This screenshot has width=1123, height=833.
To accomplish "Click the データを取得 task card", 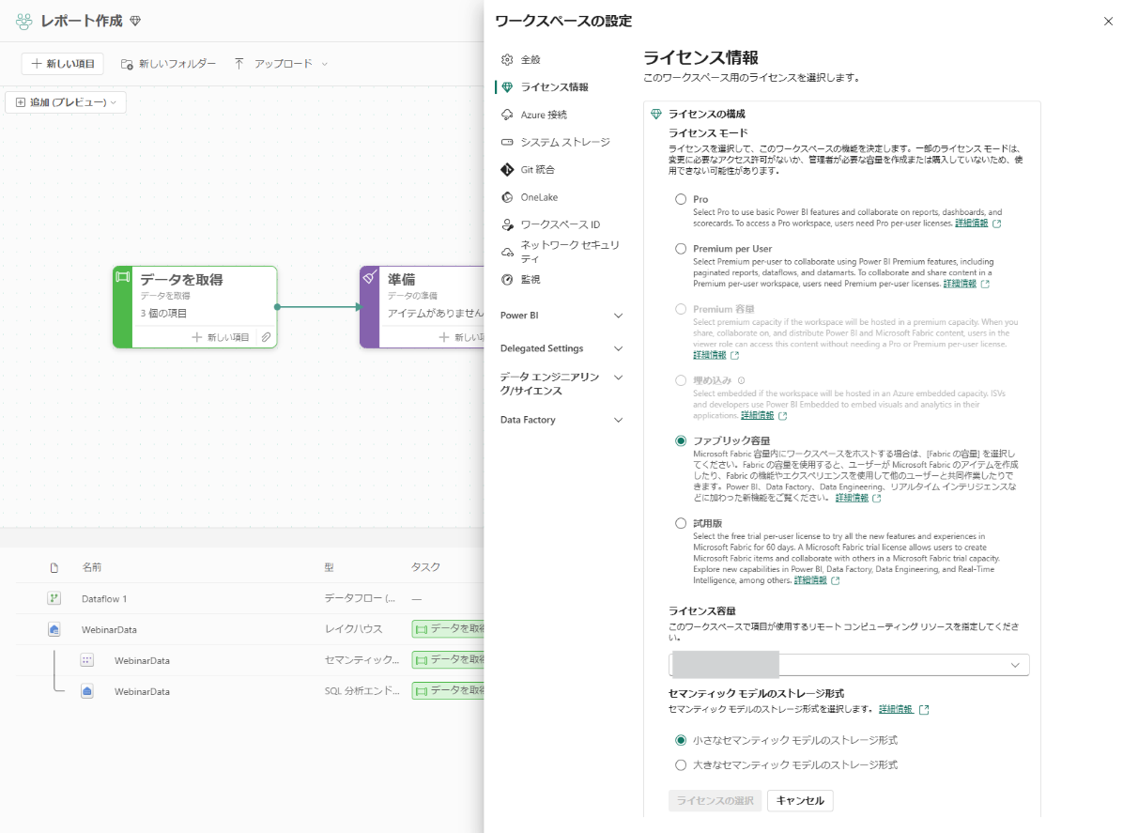I will click(194, 307).
